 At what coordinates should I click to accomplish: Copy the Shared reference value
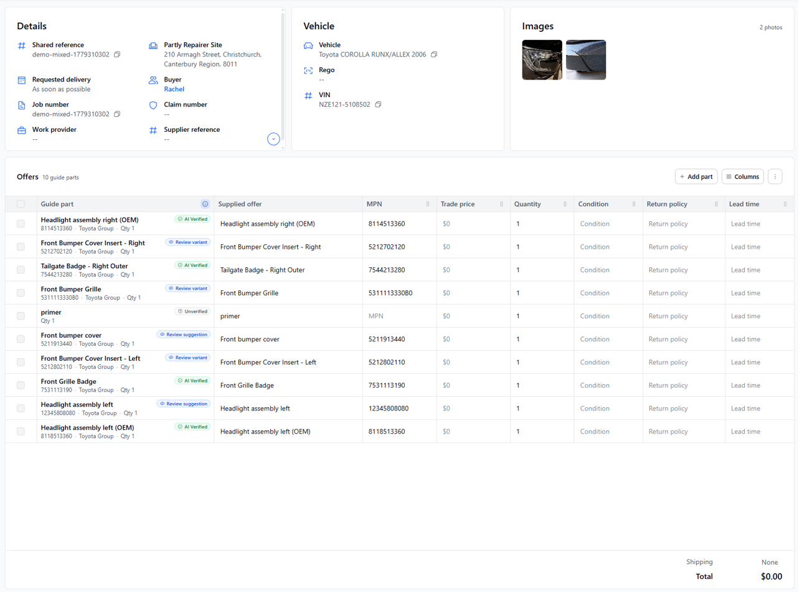tap(117, 55)
